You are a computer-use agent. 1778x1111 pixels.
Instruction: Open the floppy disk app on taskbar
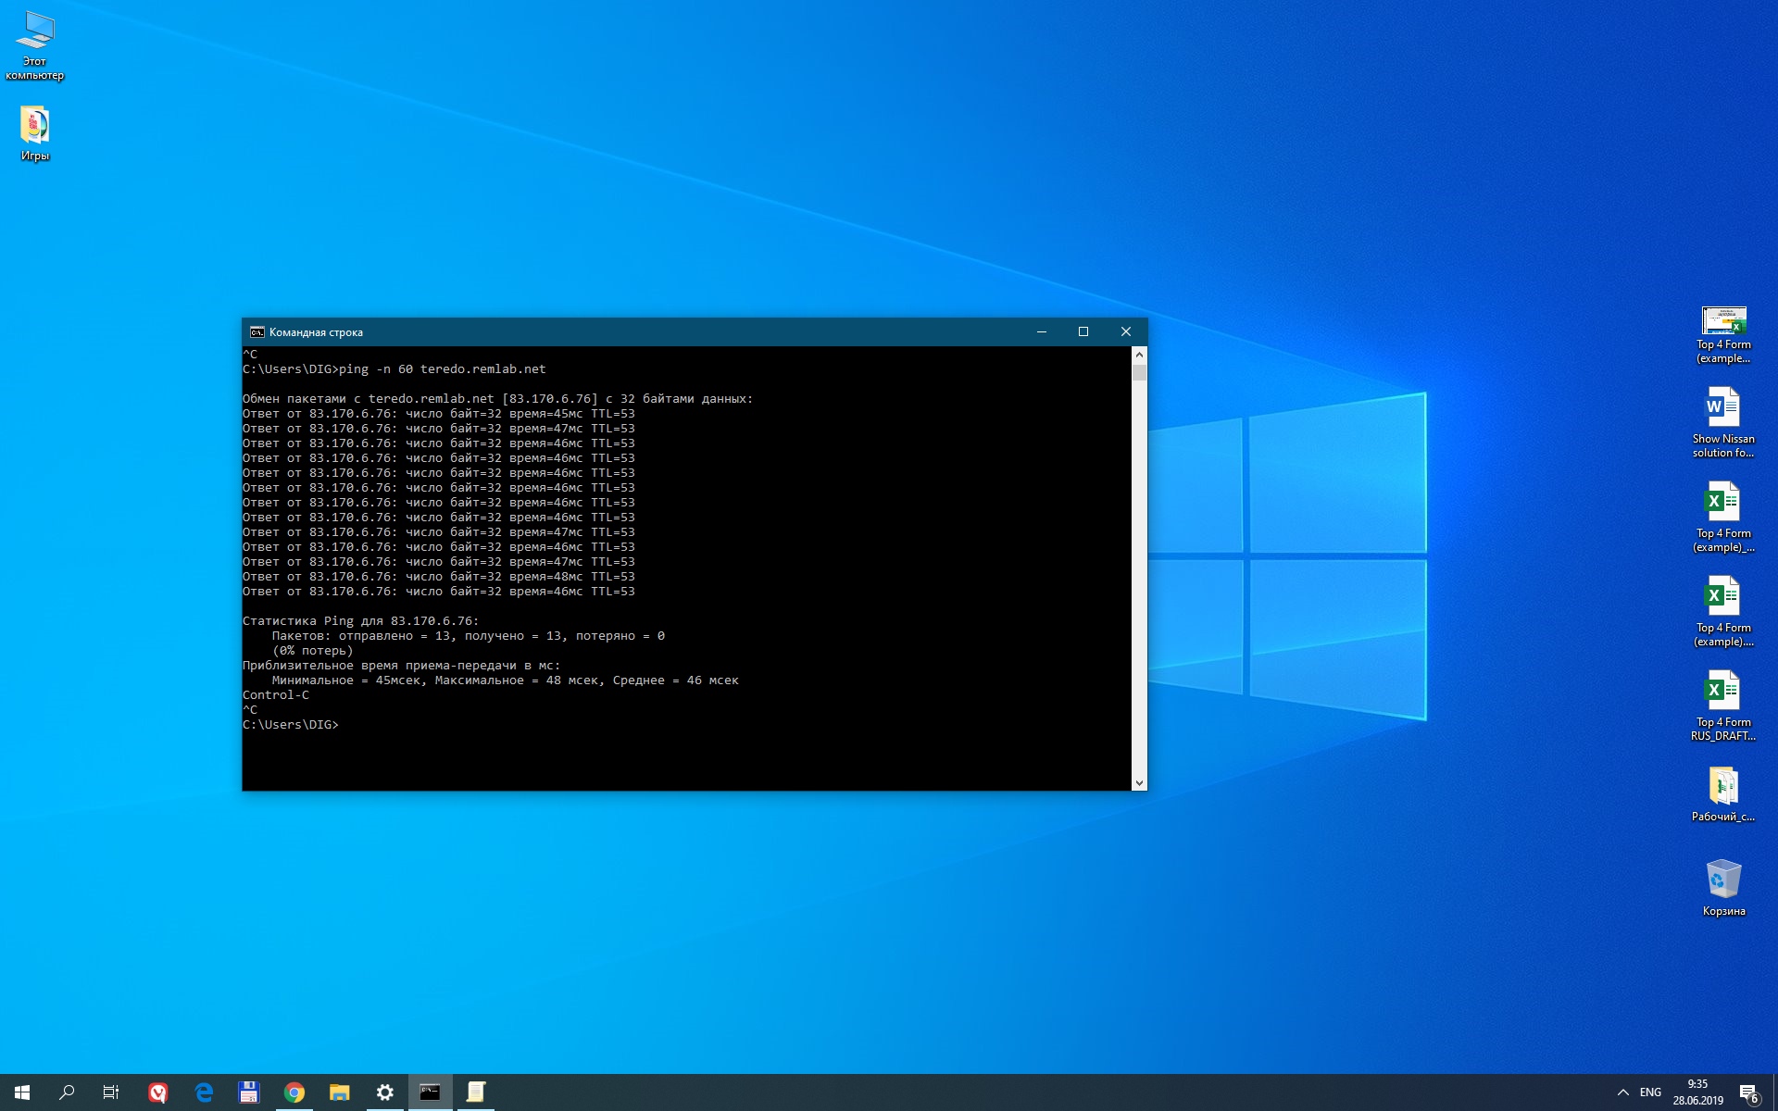[x=249, y=1092]
